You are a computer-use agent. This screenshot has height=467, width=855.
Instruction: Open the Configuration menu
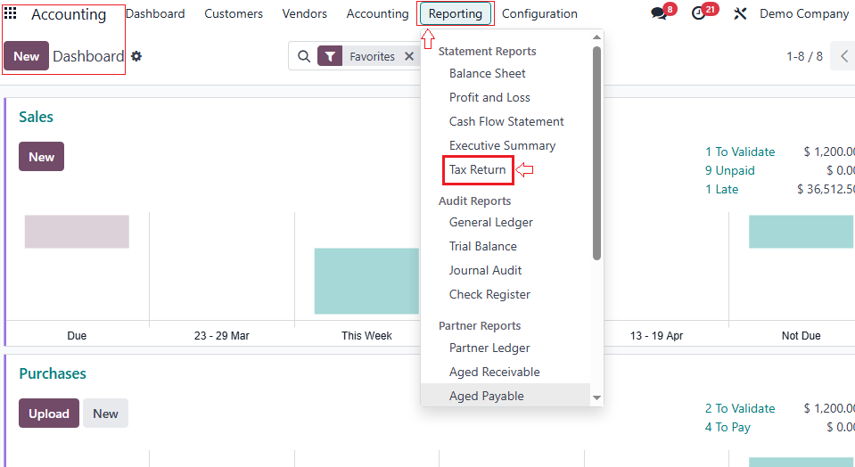tap(539, 13)
